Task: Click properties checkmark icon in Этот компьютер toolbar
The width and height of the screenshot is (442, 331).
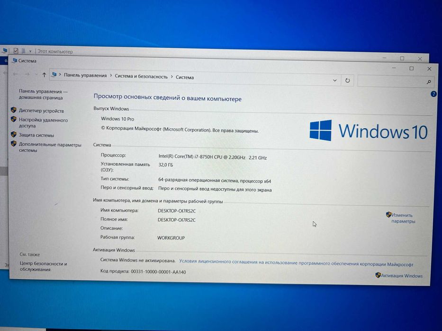Action: 16,51
